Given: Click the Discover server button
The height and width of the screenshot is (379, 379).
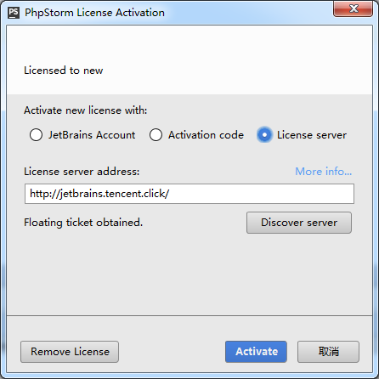Looking at the screenshot, I should 299,223.
